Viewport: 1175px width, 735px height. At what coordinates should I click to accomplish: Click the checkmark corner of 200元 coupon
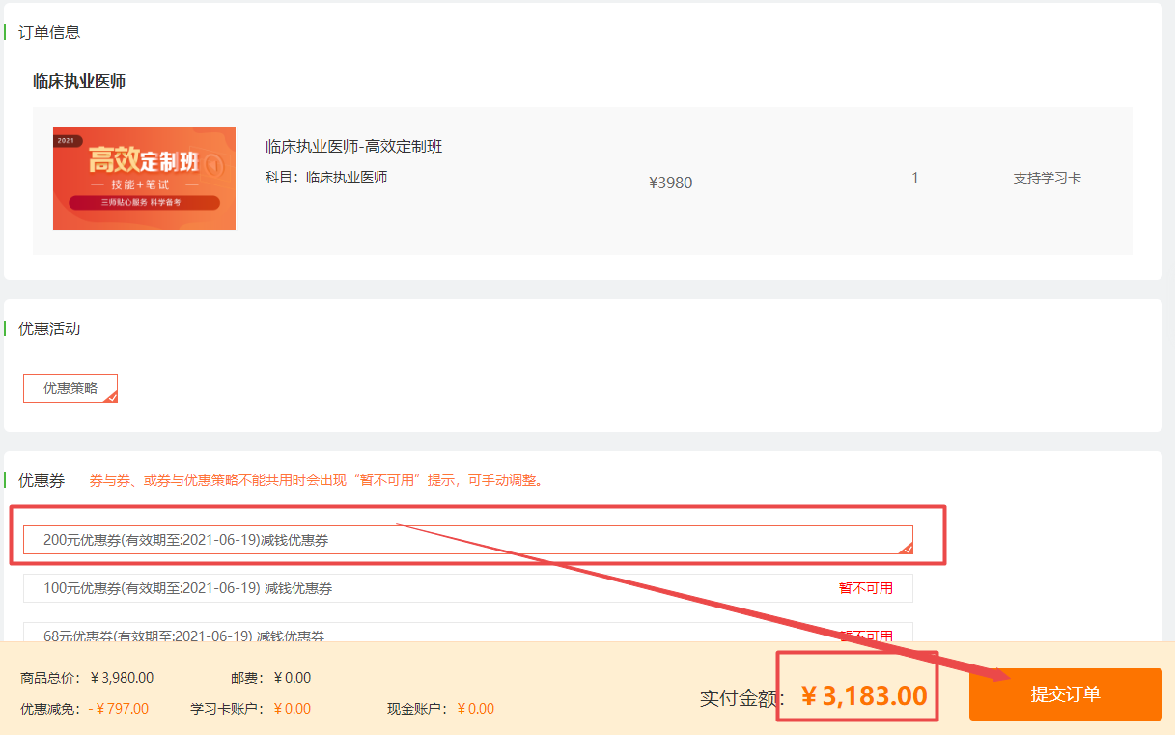click(x=906, y=548)
